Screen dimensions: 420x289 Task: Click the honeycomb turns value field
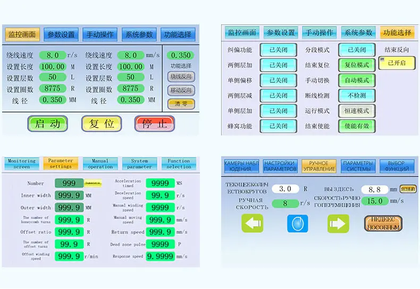(x=69, y=220)
